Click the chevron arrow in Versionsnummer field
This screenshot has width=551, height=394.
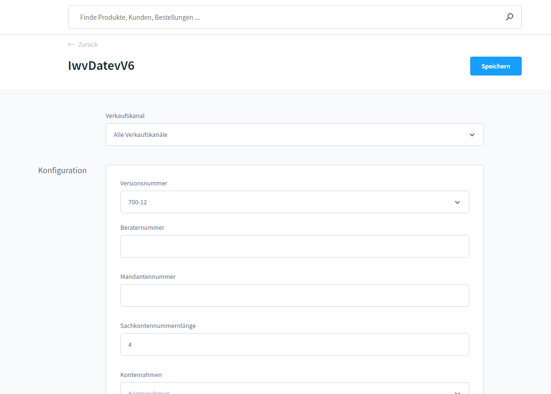point(457,202)
